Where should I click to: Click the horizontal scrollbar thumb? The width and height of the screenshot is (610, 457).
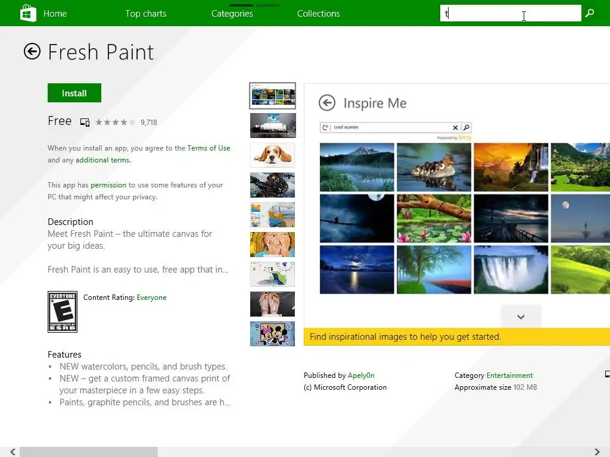[x=89, y=452]
